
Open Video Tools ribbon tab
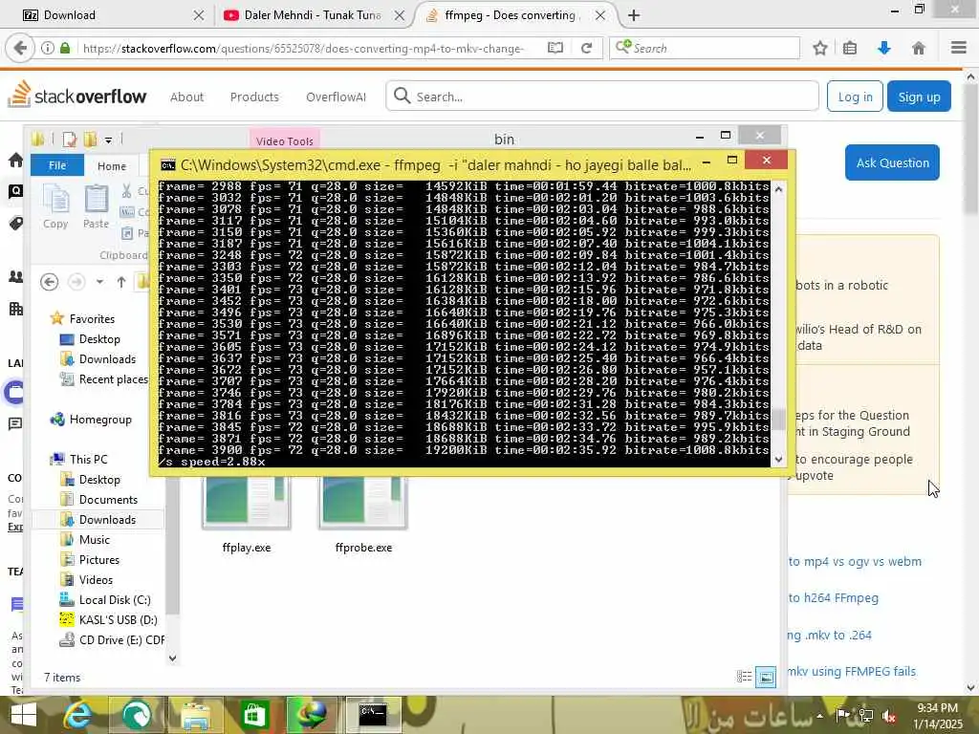pos(285,141)
